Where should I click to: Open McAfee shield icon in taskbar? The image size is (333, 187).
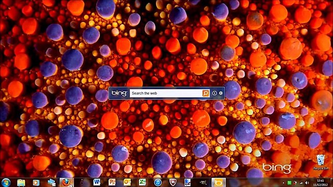coord(173,182)
